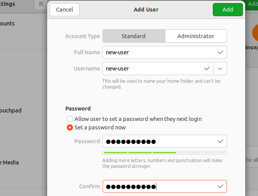Select the Standard account type

coord(134,36)
